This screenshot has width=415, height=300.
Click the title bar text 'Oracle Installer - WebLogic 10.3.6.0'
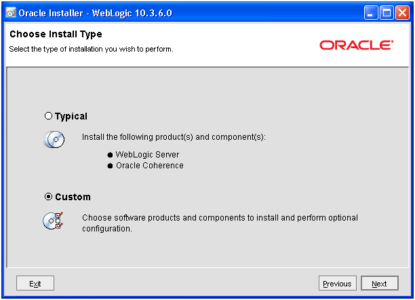click(x=96, y=13)
